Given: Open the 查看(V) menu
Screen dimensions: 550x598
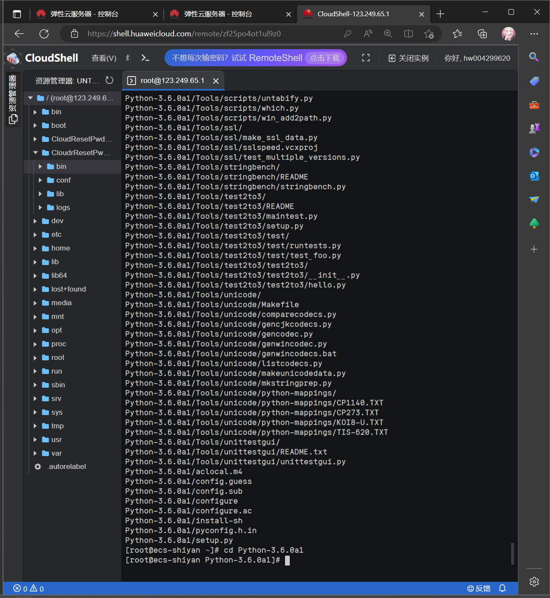Looking at the screenshot, I should click(104, 58).
